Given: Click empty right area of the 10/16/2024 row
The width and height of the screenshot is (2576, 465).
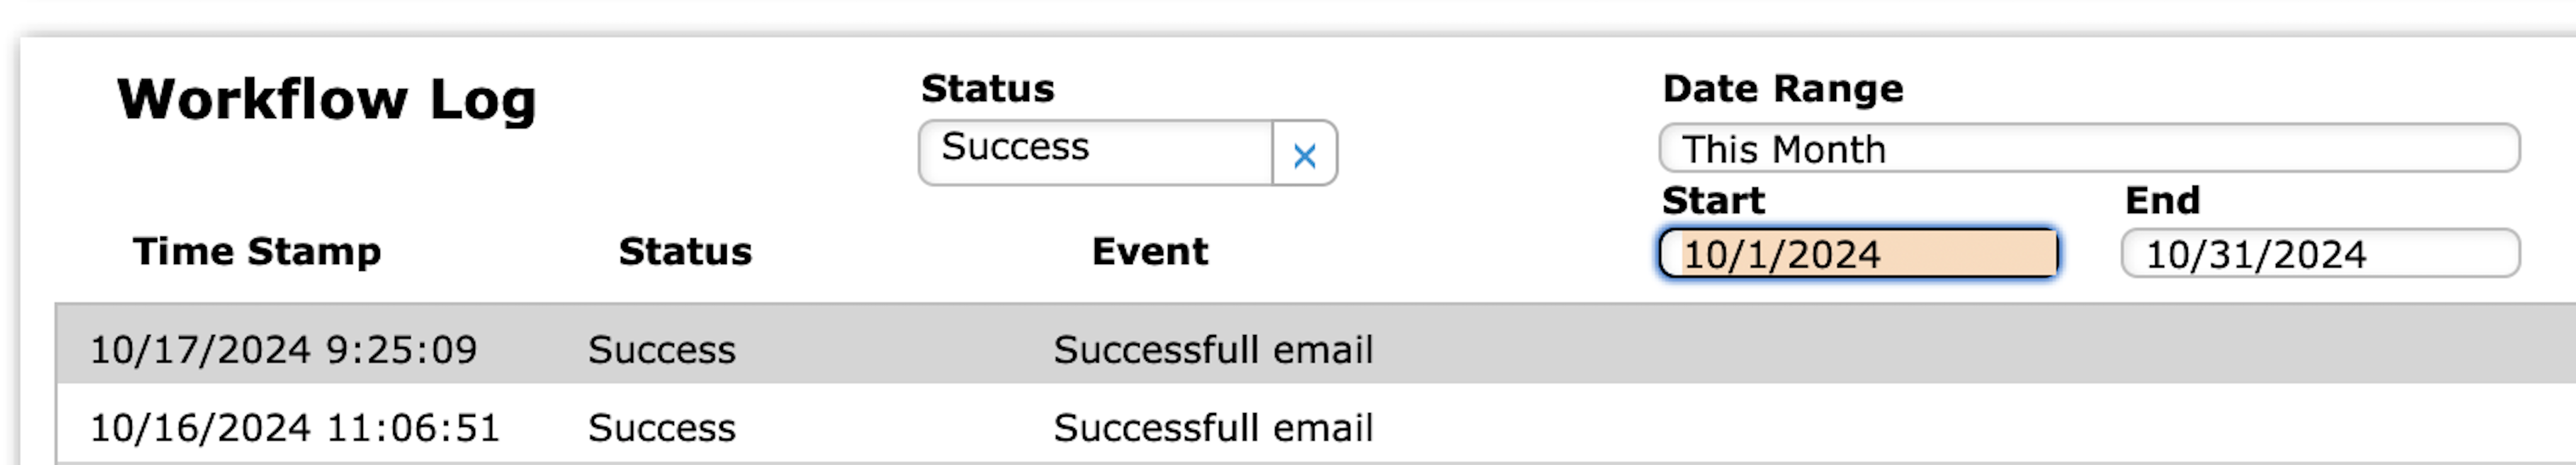Looking at the screenshot, I should tap(2000, 428).
